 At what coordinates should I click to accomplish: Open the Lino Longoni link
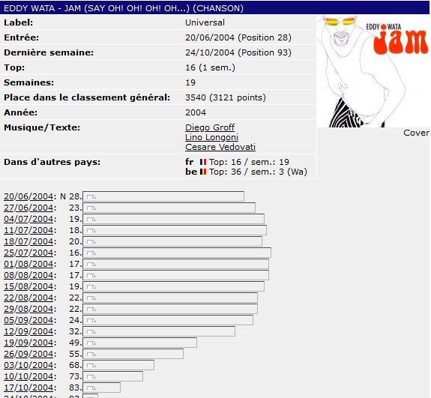[211, 137]
